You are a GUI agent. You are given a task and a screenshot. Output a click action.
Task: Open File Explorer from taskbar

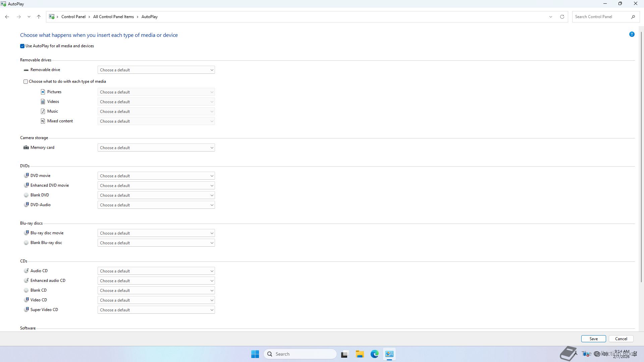(360, 354)
